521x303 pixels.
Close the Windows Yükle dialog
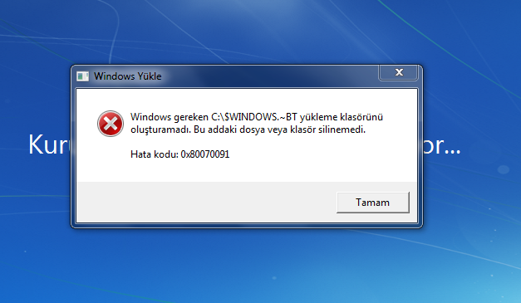398,72
